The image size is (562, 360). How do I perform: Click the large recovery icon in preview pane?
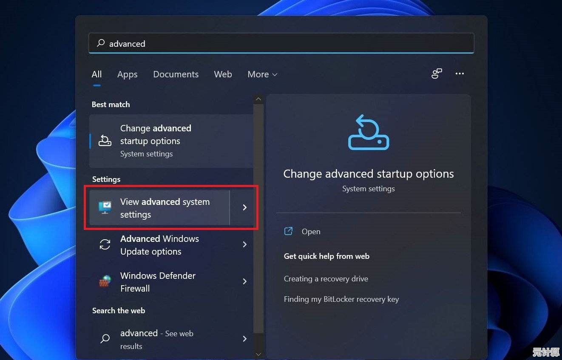[x=369, y=132]
